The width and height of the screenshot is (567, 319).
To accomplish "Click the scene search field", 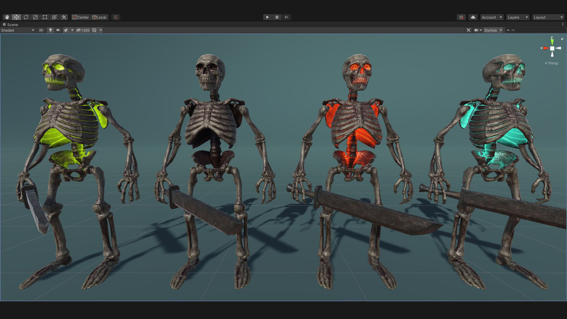I will pos(536,30).
